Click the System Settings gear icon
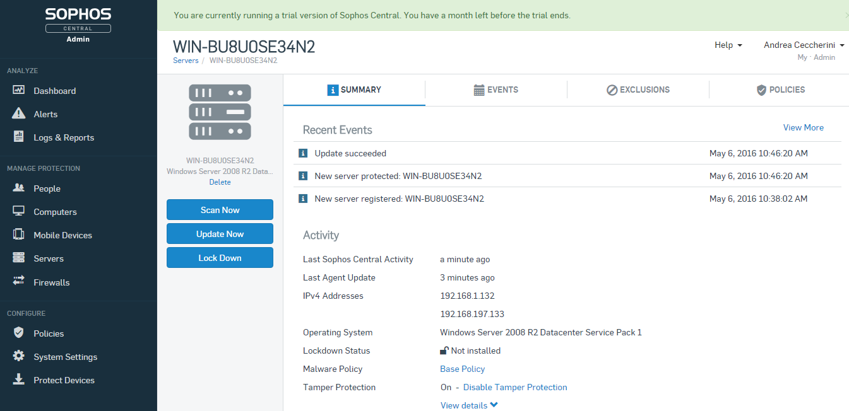 pyautogui.click(x=19, y=356)
